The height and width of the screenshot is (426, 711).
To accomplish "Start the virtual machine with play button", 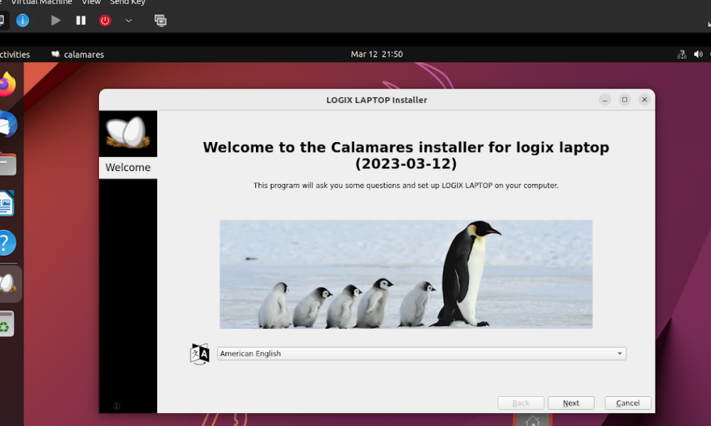I will (55, 21).
